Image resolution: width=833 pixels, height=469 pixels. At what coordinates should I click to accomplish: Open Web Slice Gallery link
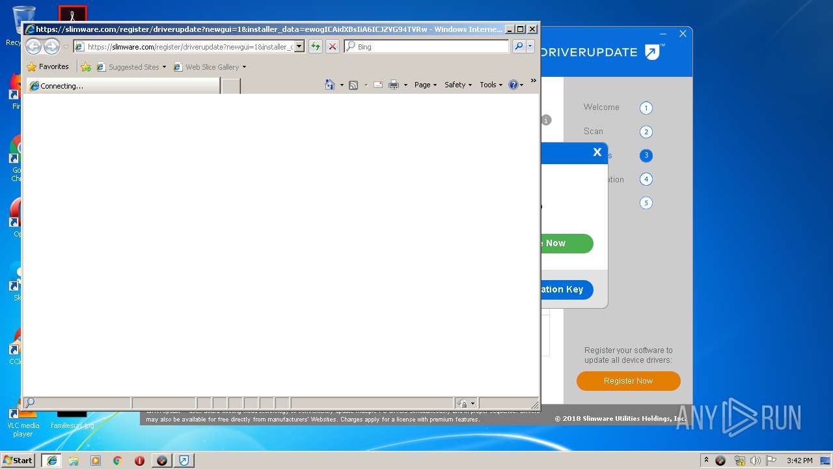pyautogui.click(x=206, y=66)
